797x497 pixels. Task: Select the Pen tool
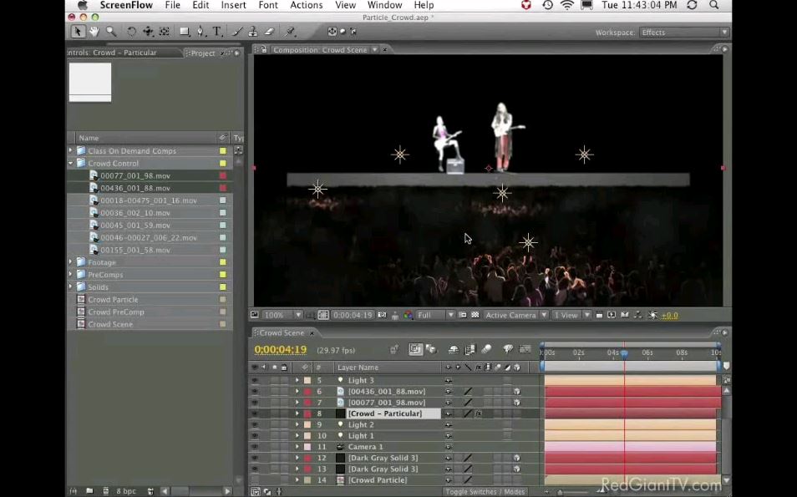coord(201,32)
